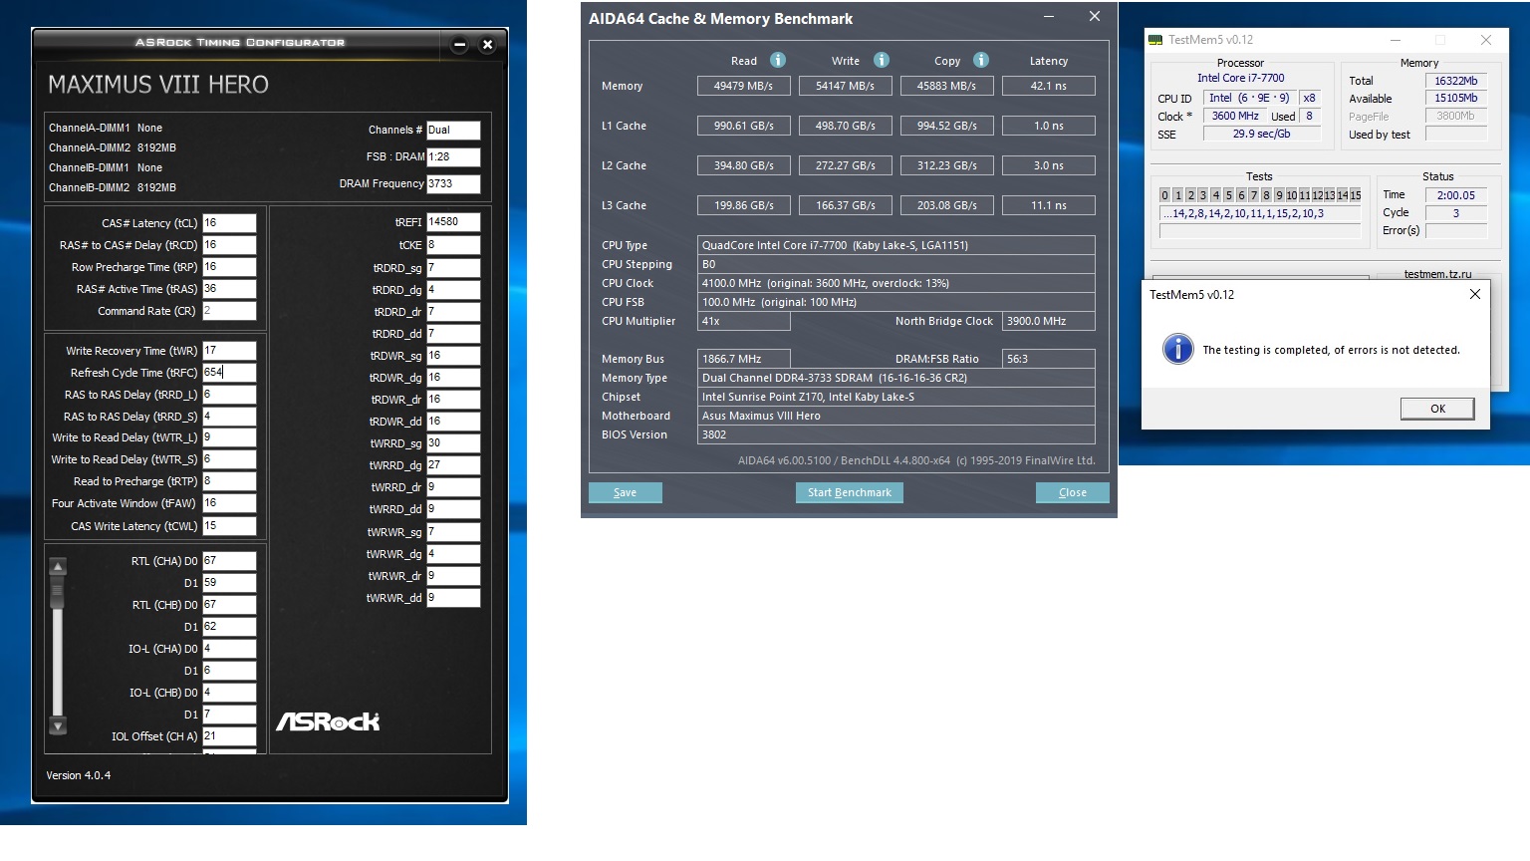
Task: Open the testmem.tz.ru link
Action: point(1437,274)
